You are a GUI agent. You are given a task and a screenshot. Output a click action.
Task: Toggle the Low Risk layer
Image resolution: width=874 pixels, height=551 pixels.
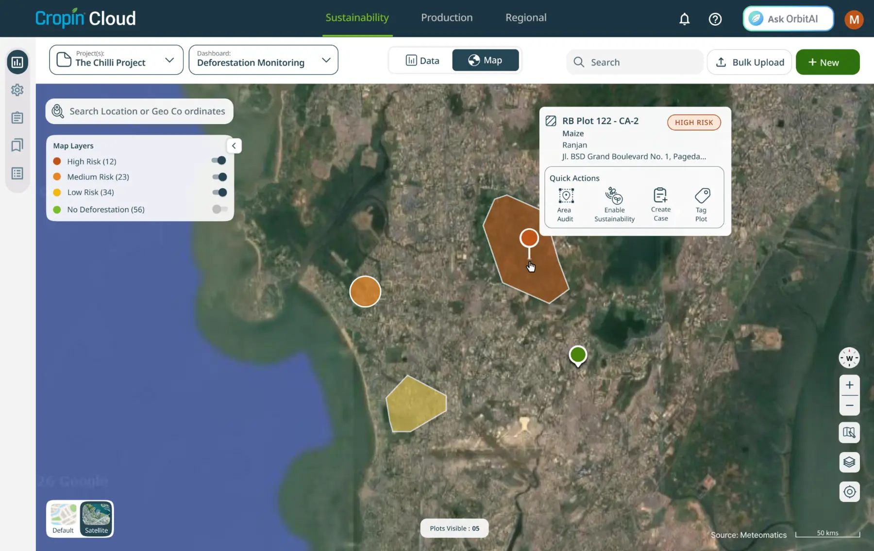[219, 193]
